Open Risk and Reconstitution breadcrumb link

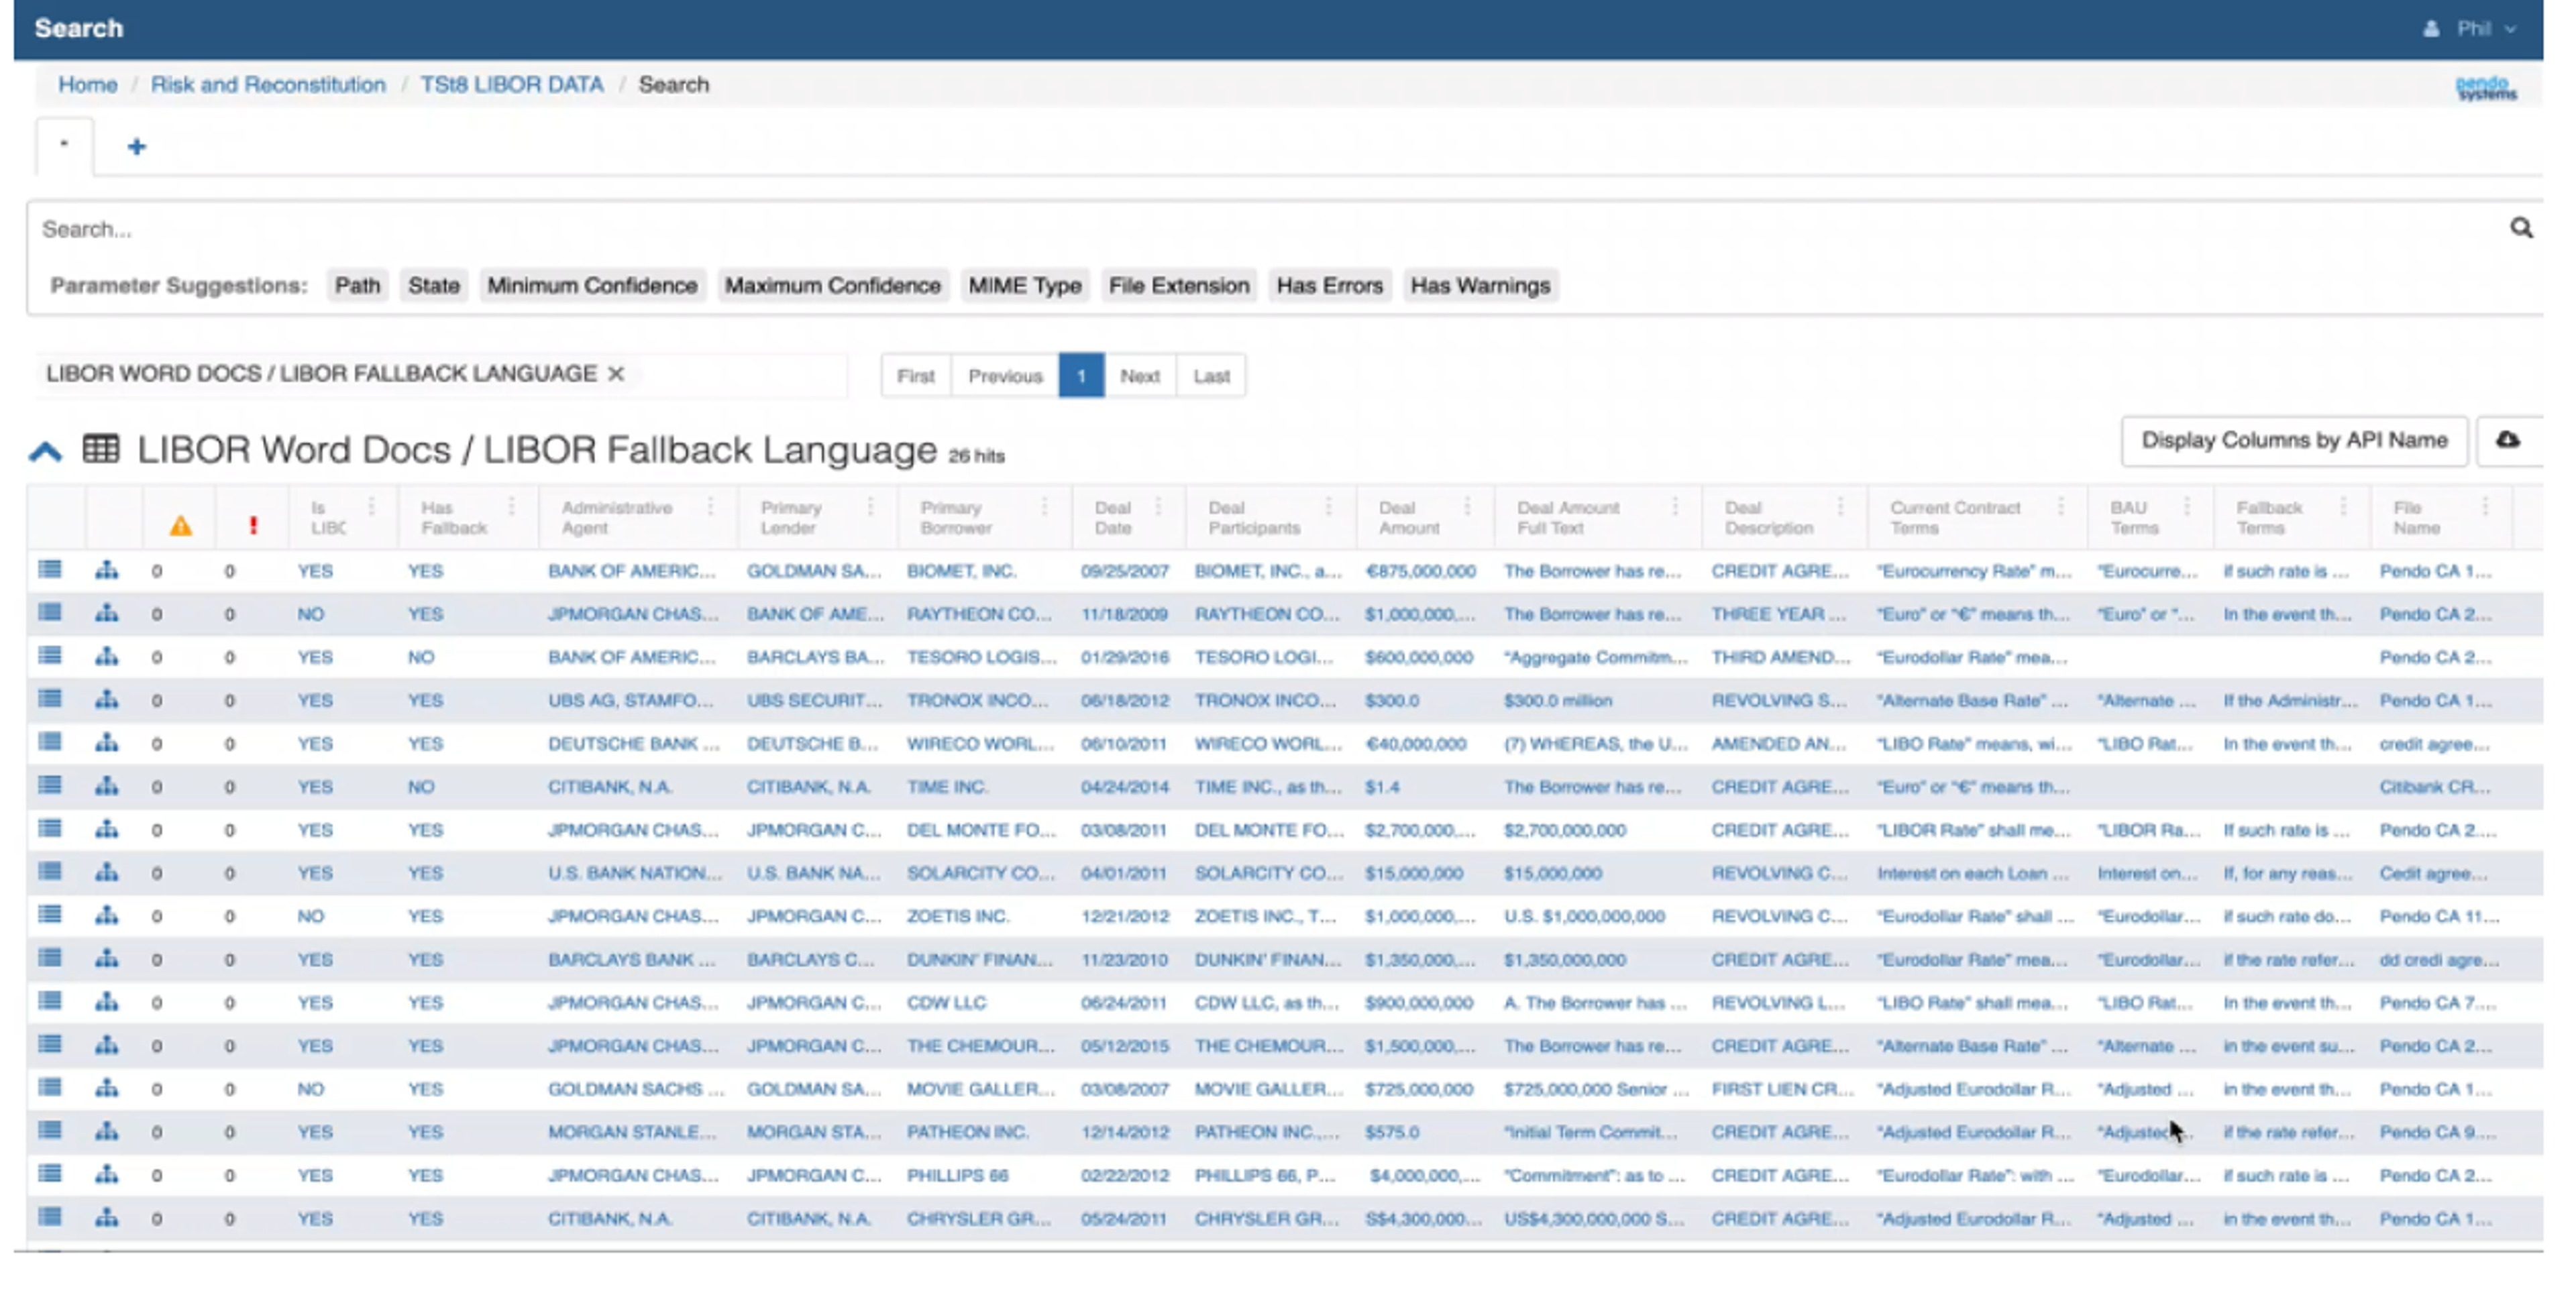[x=268, y=85]
